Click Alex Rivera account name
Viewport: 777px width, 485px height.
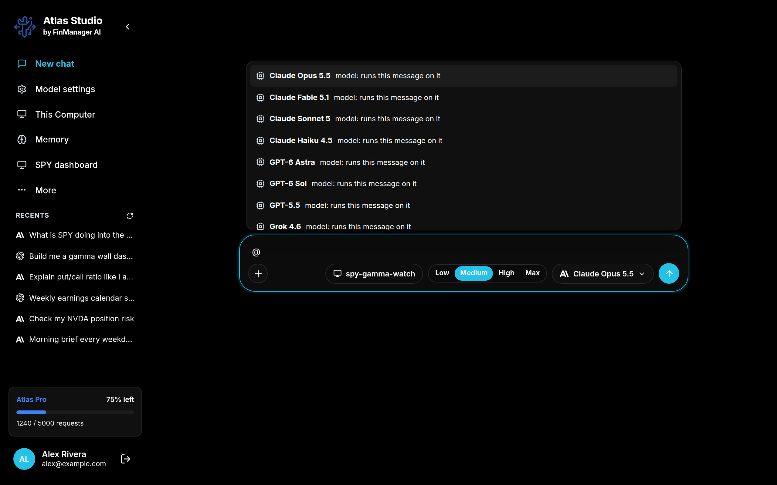coord(64,454)
